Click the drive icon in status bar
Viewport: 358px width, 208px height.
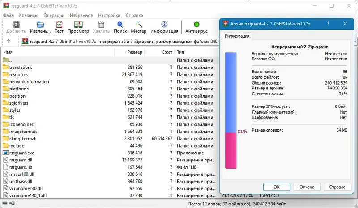pyautogui.click(x=5, y=203)
